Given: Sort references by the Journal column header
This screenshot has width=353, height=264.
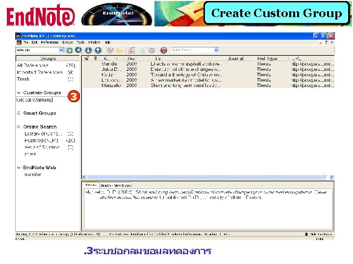Looking at the screenshot, I should 240,58.
